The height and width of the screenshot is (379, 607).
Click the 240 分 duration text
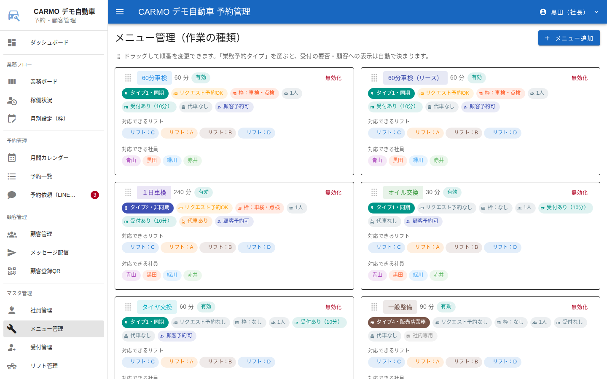coord(183,192)
